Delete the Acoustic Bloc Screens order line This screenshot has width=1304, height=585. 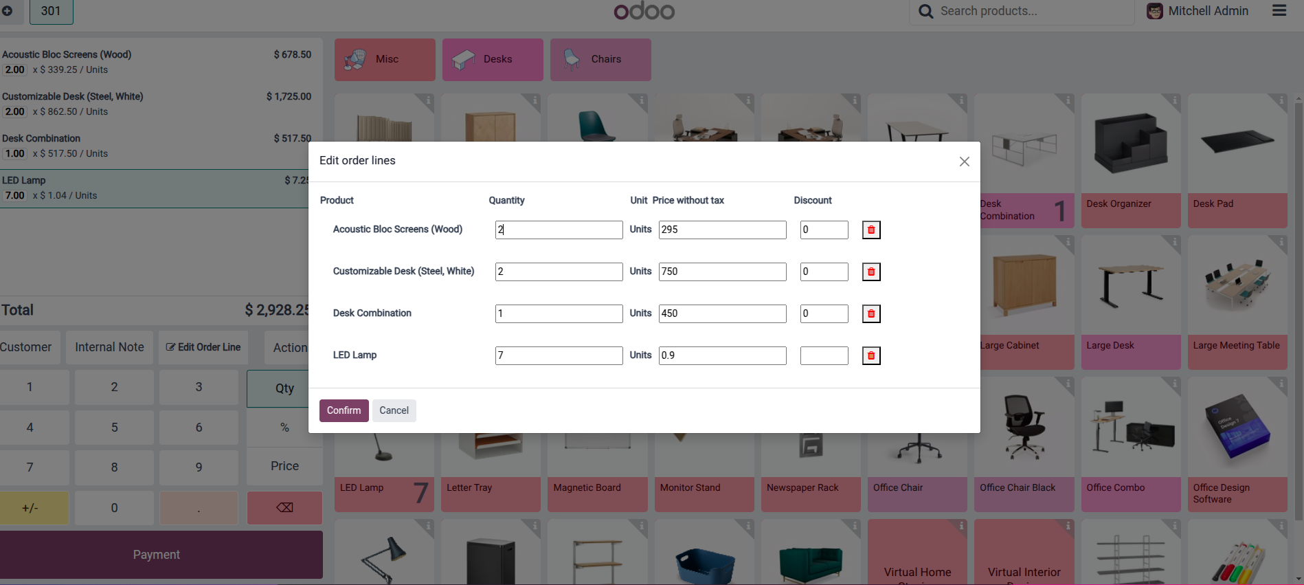pyautogui.click(x=871, y=230)
